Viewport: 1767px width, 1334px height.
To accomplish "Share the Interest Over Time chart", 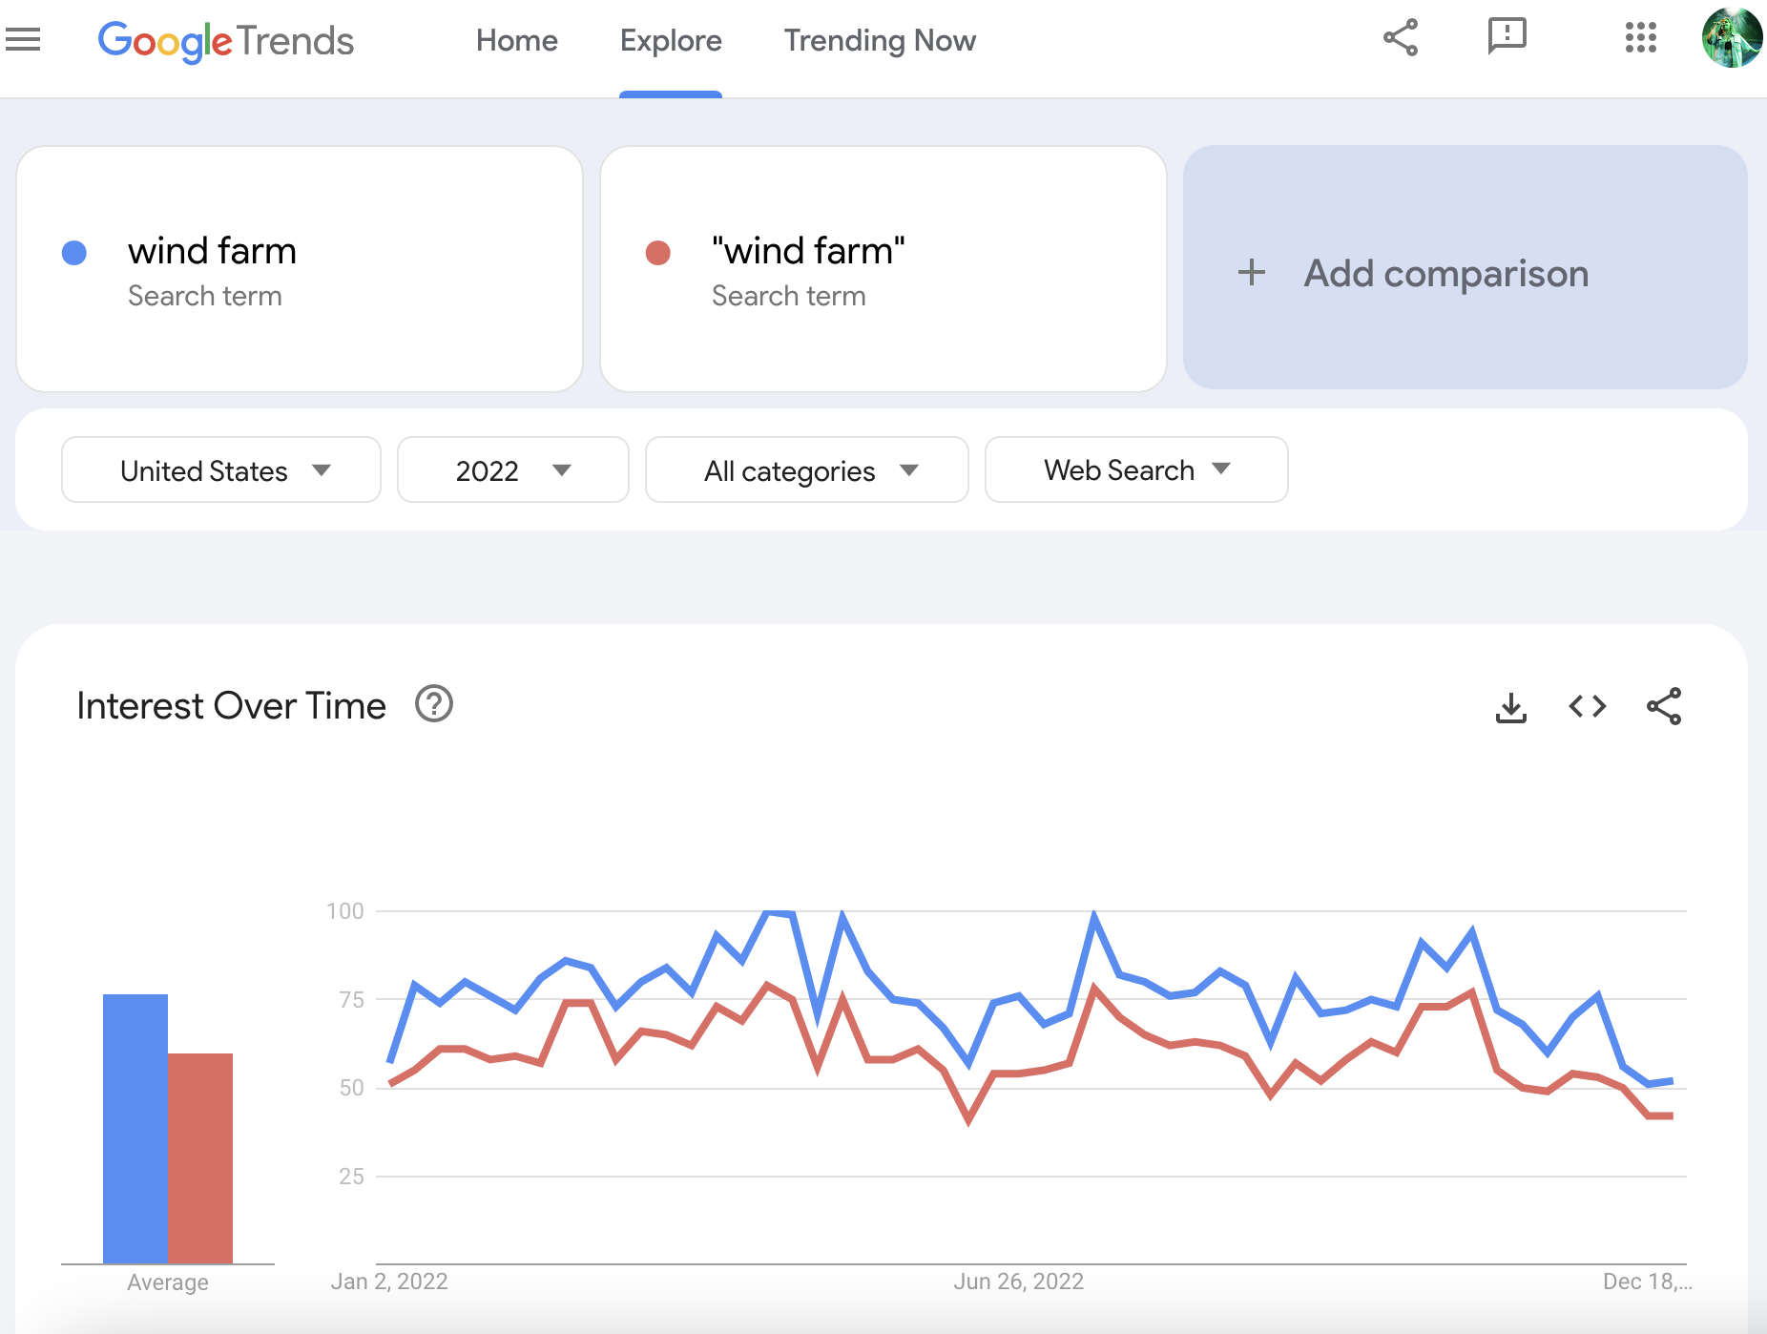I will coord(1664,706).
